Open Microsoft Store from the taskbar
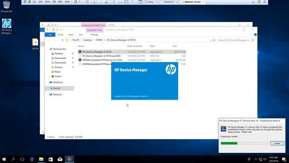The height and width of the screenshot is (163, 289). coord(51,159)
